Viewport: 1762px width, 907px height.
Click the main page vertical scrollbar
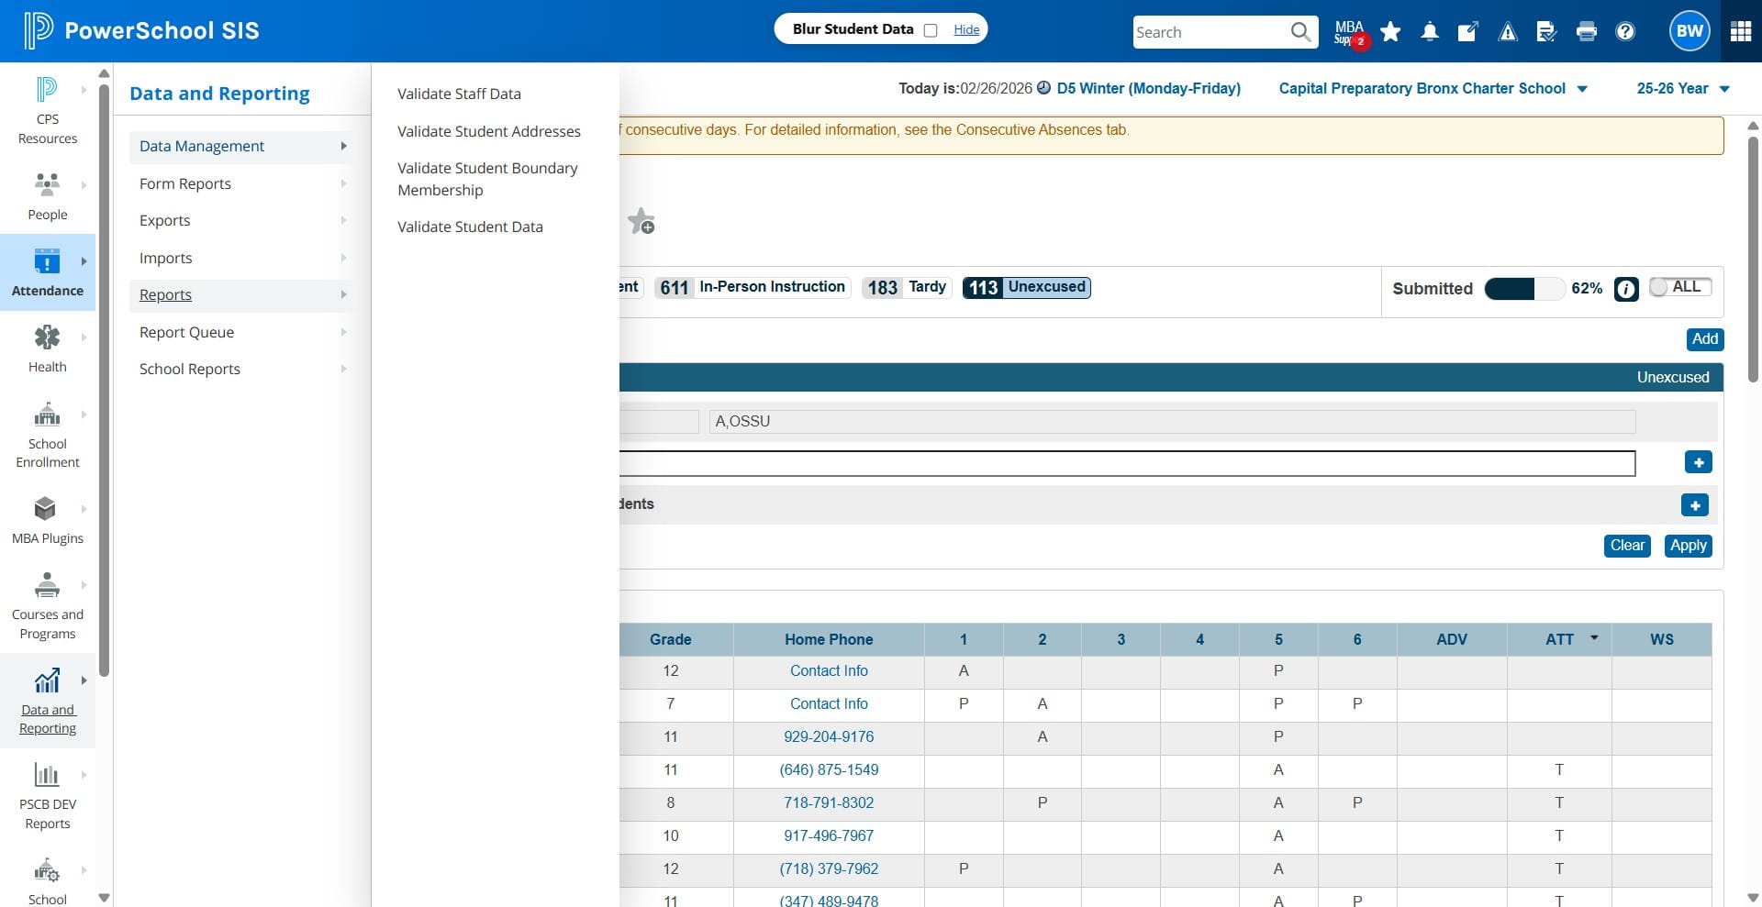[x=1753, y=260]
